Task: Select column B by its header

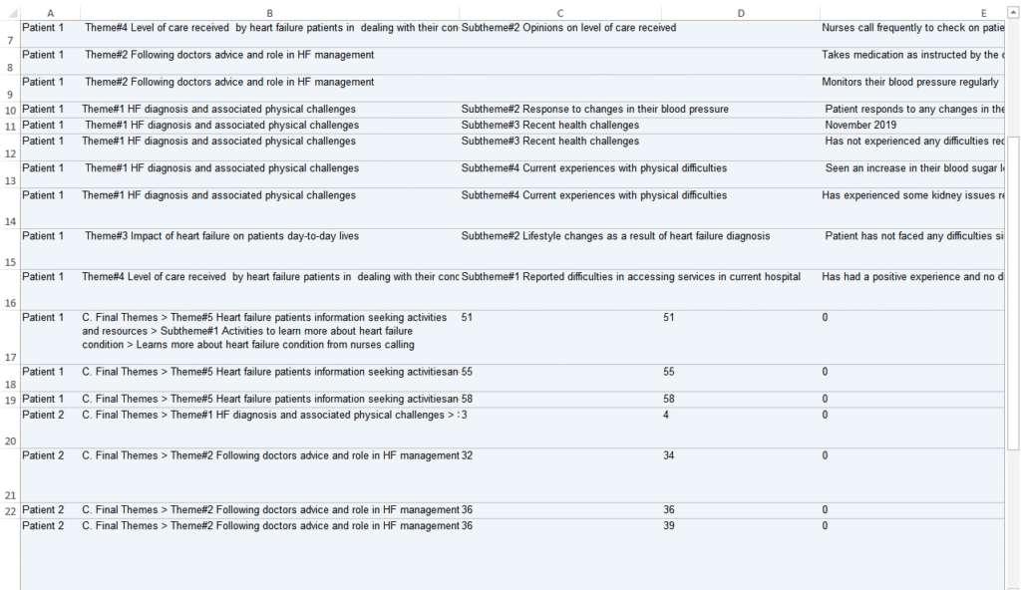Action: coord(269,13)
